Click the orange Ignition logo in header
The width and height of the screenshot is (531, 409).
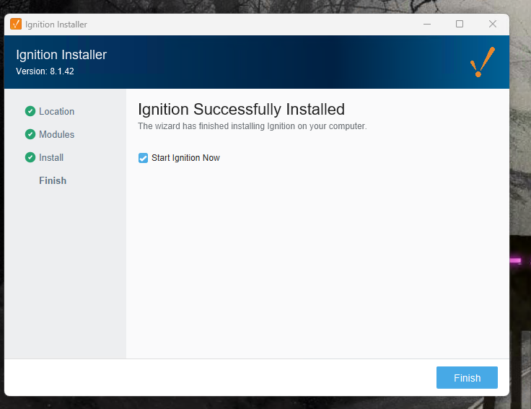[x=483, y=62]
